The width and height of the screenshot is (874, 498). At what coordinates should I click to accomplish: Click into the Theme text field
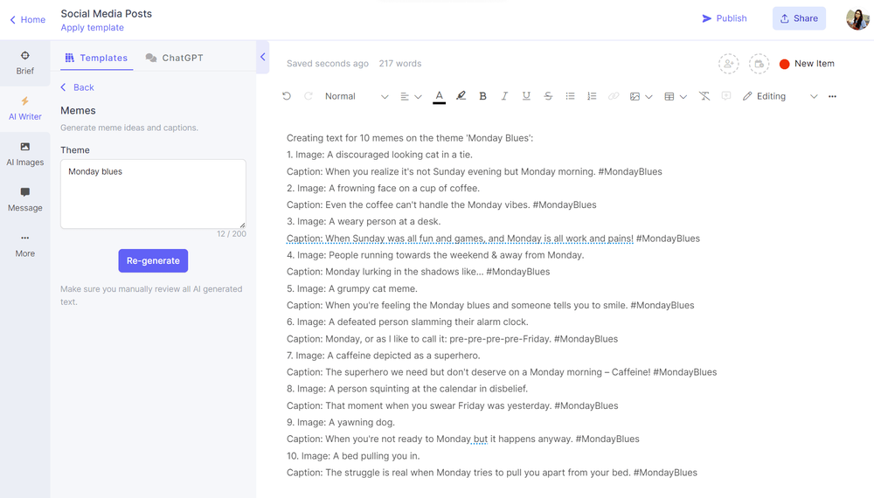(x=153, y=194)
